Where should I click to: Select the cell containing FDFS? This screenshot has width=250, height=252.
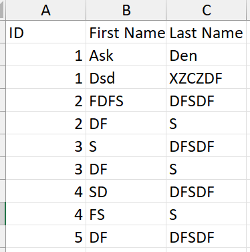(126, 100)
